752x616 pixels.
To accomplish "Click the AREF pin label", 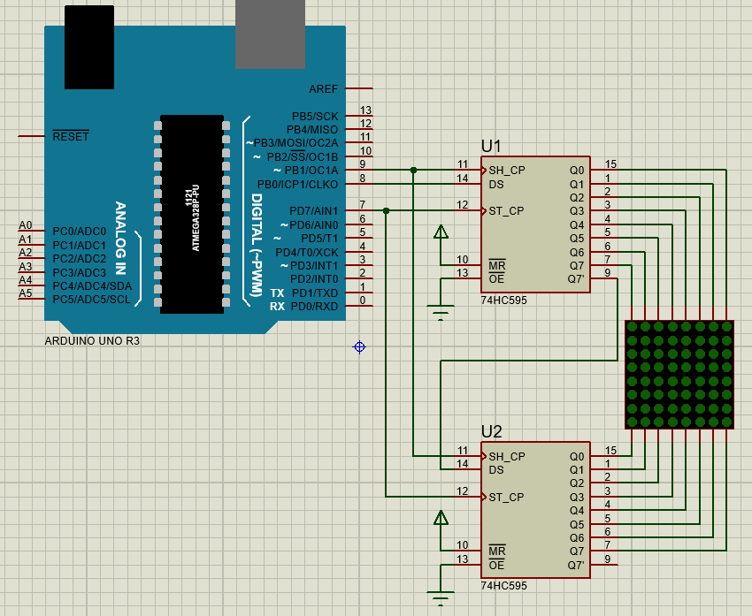I will (323, 89).
